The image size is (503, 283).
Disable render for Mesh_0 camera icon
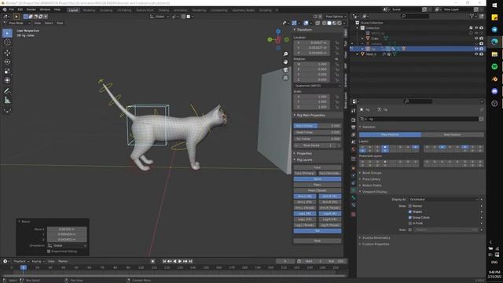tap(481, 54)
